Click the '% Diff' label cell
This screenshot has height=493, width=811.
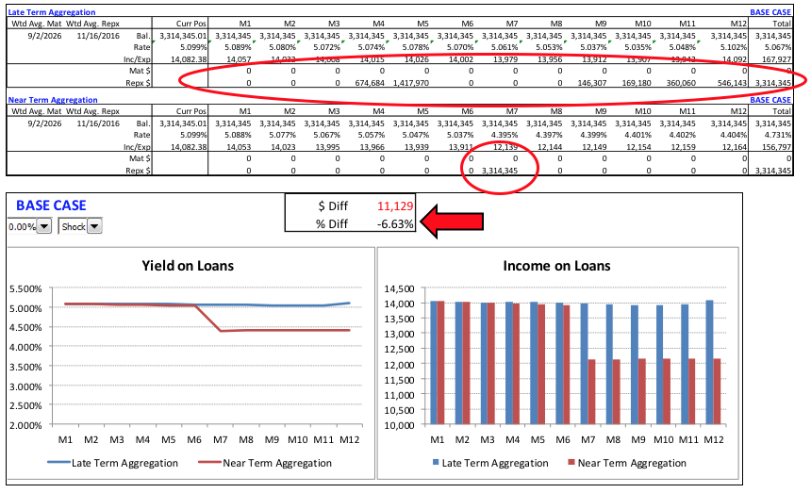click(332, 224)
